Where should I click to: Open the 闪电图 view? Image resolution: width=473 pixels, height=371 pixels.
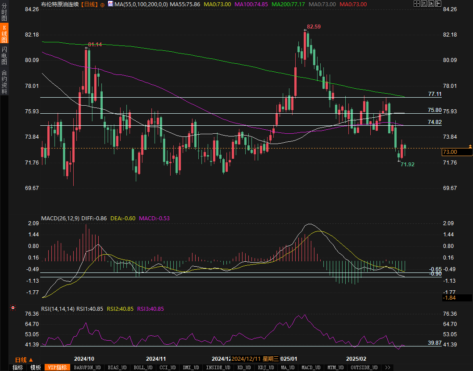(4, 56)
